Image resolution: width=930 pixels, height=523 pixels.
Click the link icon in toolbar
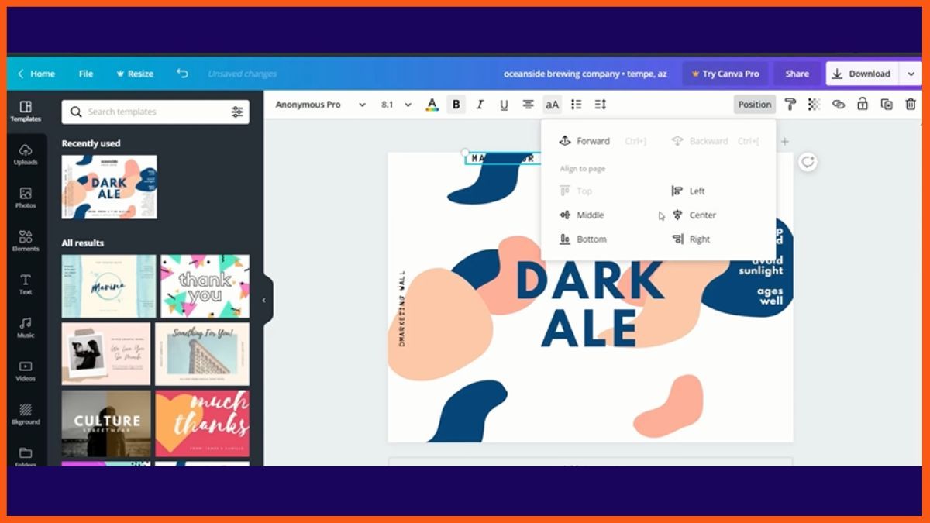[x=838, y=105]
